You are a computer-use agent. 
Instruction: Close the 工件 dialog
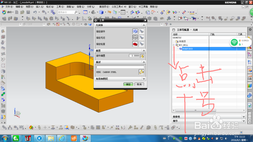click(145, 20)
